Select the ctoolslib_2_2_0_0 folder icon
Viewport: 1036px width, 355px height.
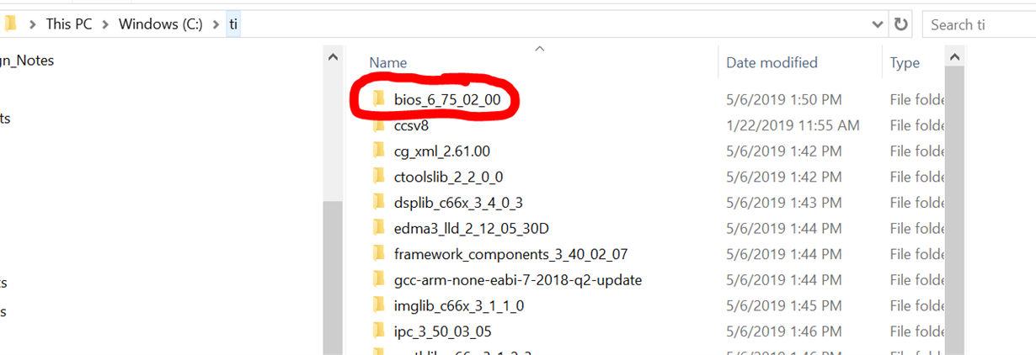point(378,177)
